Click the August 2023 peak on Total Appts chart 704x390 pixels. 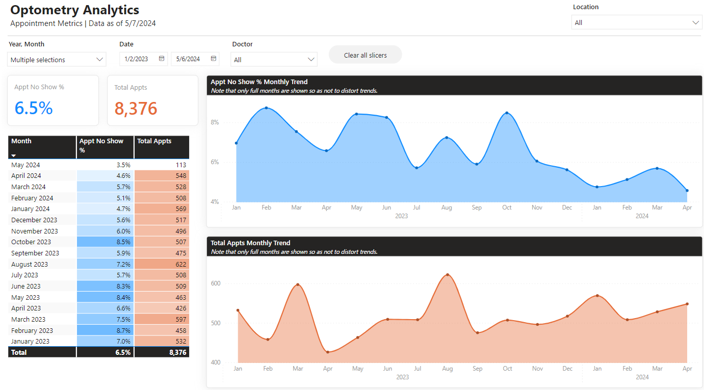(x=448, y=274)
